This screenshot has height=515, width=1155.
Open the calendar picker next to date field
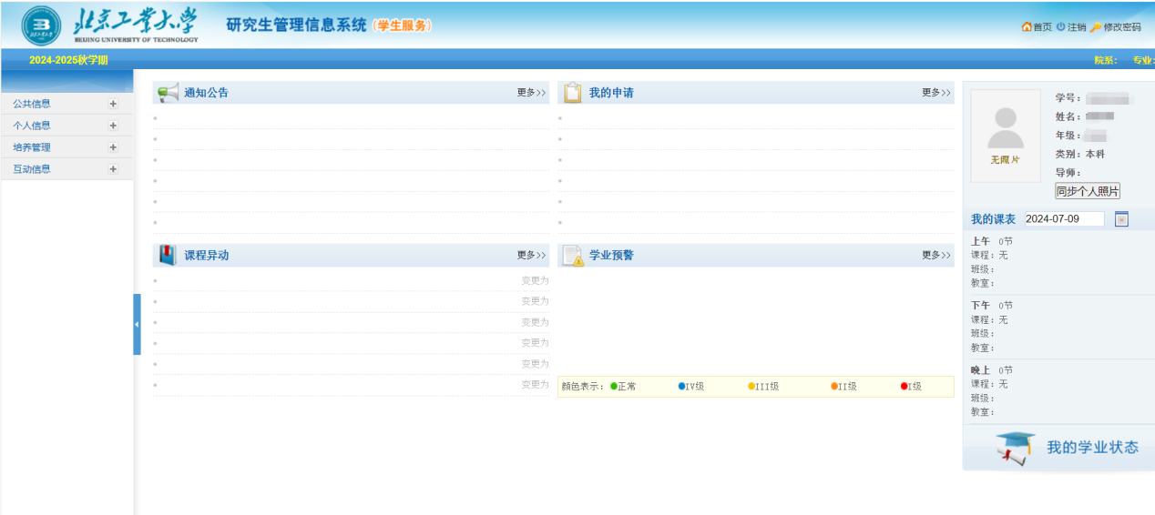1121,219
